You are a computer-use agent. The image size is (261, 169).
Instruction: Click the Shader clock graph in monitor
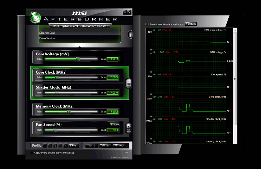[189, 130]
